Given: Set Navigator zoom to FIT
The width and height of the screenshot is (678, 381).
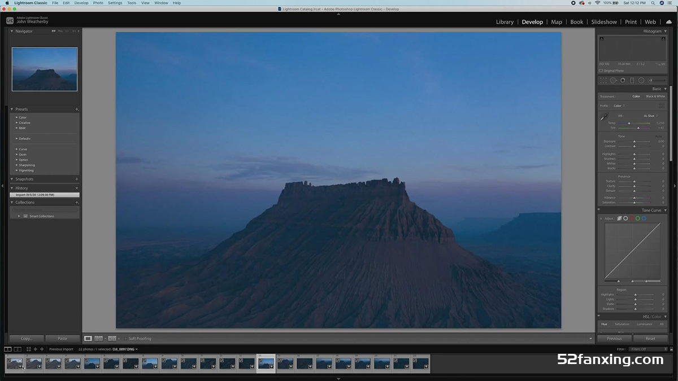Looking at the screenshot, I should point(54,31).
